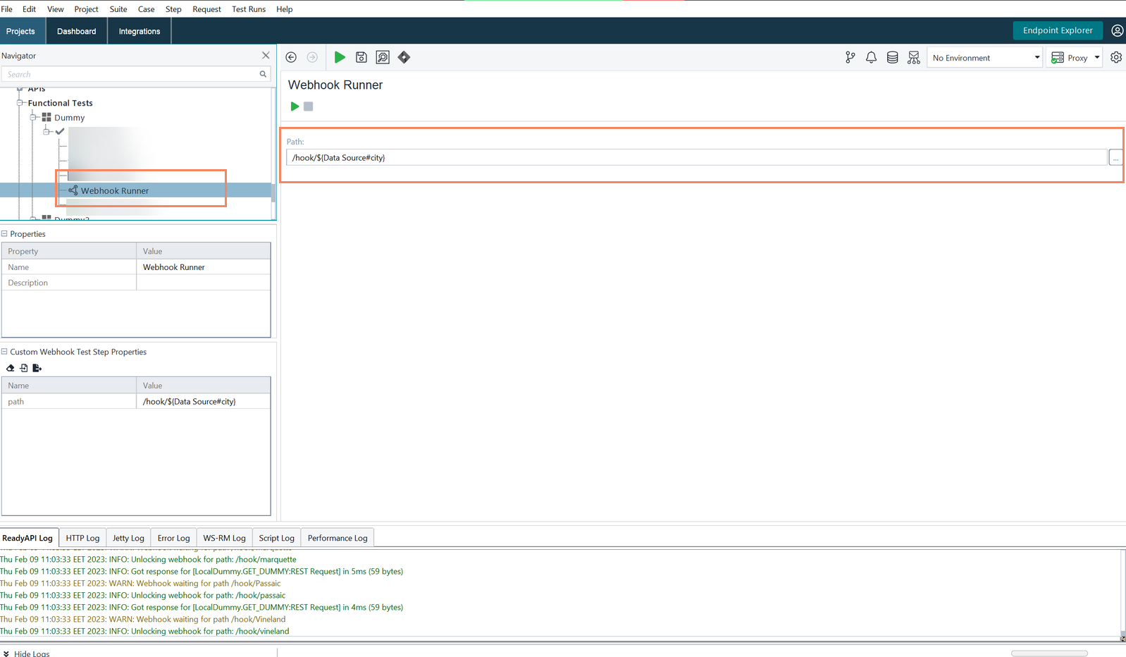Collapse the test case node under Dummy
This screenshot has height=657, width=1126.
coord(47,131)
